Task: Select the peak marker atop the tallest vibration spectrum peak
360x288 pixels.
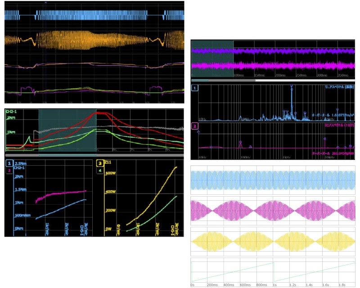Action: coord(292,86)
